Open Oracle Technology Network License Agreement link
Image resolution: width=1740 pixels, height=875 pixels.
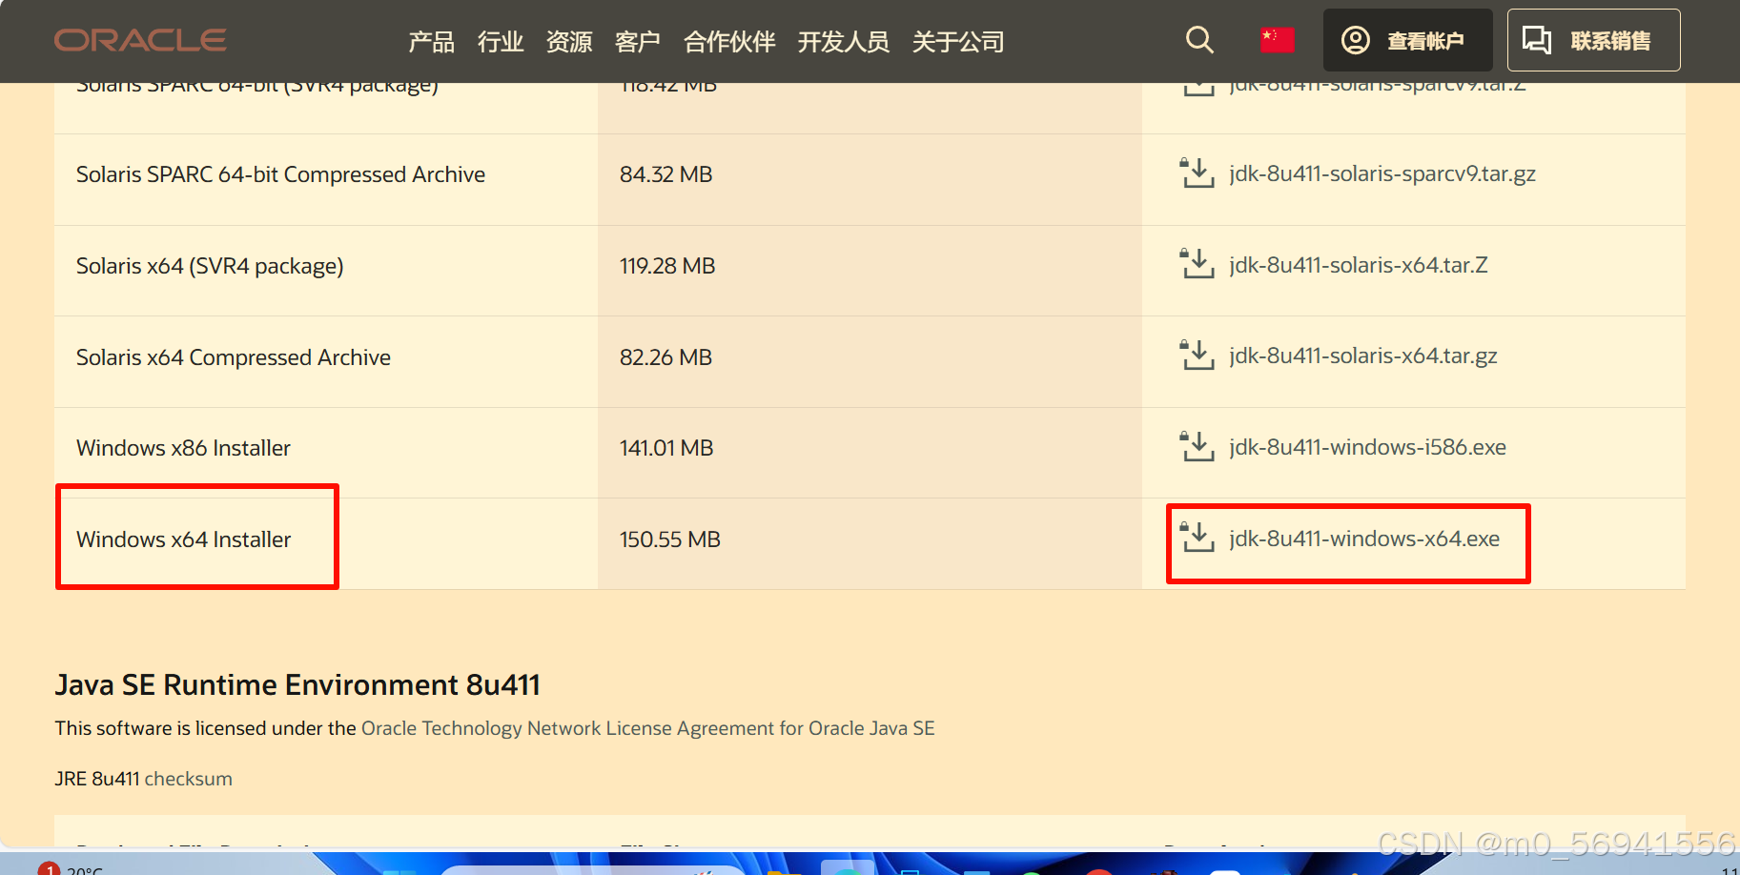(648, 728)
